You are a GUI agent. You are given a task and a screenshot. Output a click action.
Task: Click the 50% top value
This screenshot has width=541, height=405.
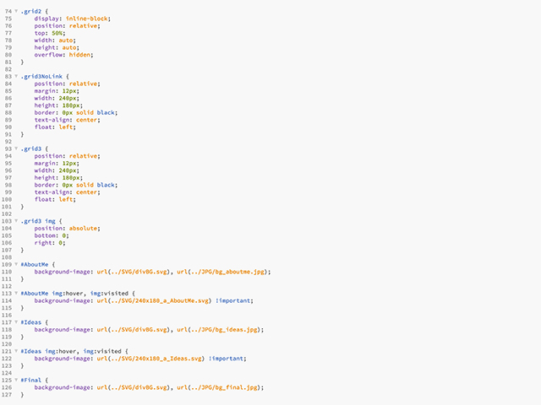[57, 33]
